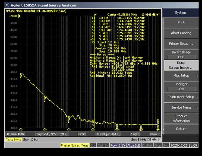
Task: Click the softkey panel vertical scrollbar
Action: [x=163, y=76]
